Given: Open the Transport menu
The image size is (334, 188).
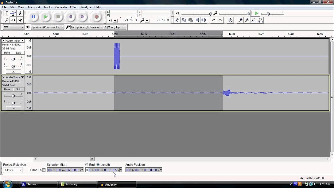Looking at the screenshot, I should pos(34,7).
